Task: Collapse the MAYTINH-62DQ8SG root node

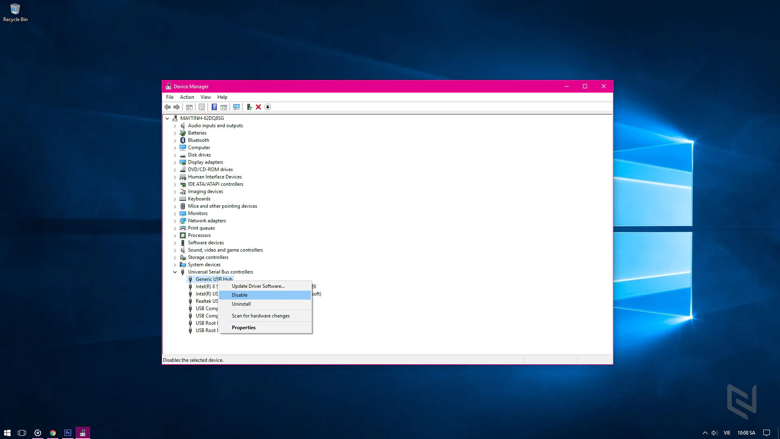Action: click(167, 118)
